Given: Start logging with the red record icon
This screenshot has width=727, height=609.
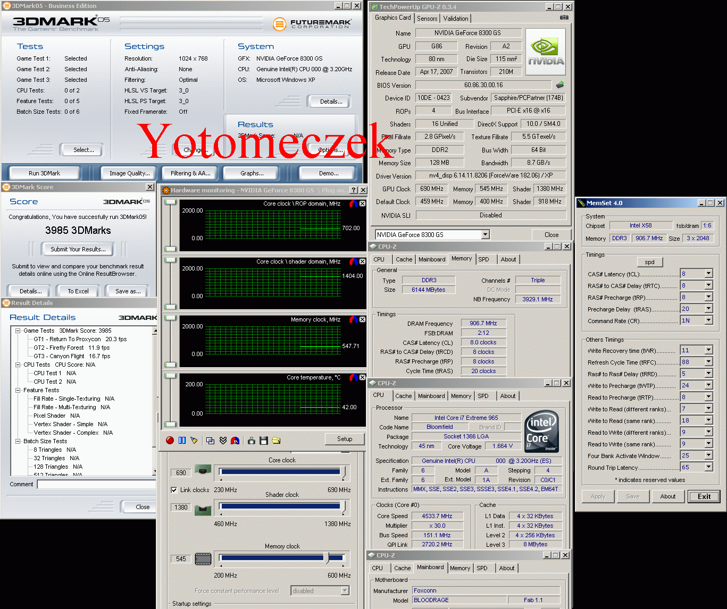Looking at the screenshot, I should point(170,440).
